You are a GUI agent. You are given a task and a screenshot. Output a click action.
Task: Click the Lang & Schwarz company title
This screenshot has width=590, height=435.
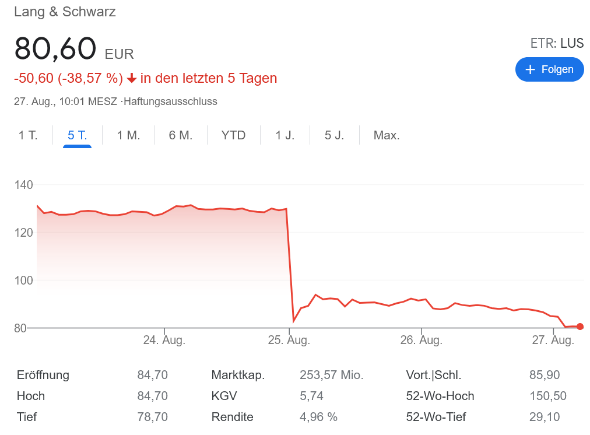pyautogui.click(x=65, y=12)
